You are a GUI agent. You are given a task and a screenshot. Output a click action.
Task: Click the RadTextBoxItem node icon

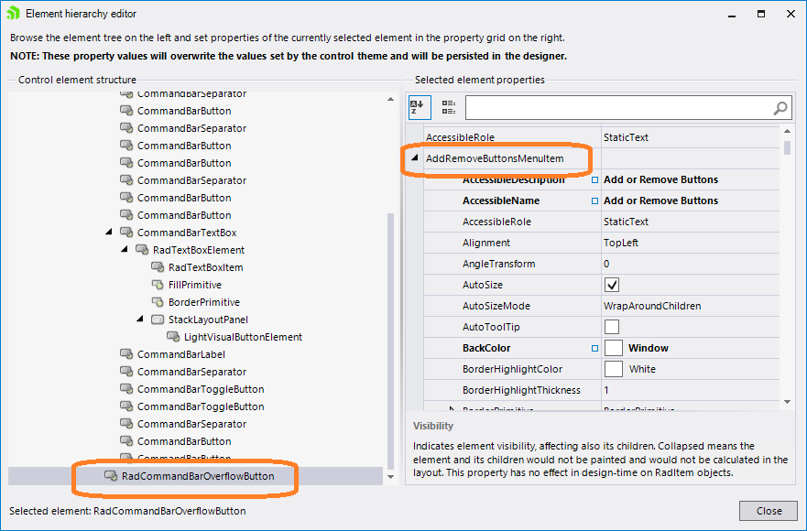tap(158, 267)
